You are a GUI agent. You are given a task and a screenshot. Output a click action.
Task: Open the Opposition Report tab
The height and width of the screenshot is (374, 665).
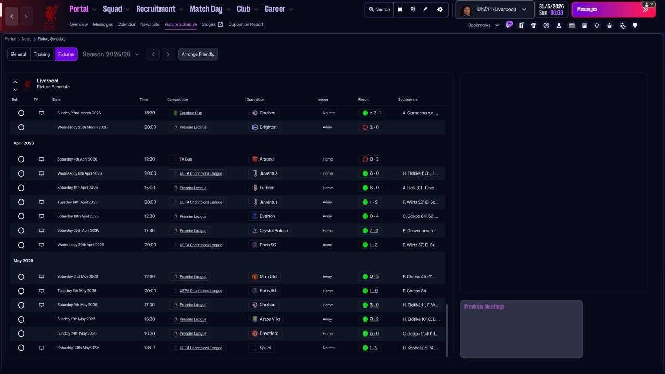pos(246,24)
